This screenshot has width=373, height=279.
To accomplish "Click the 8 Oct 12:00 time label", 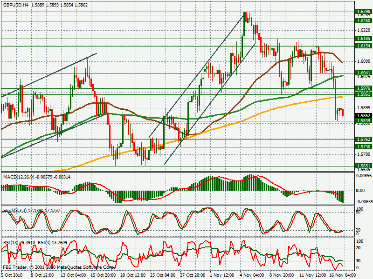I will [x=42, y=275].
